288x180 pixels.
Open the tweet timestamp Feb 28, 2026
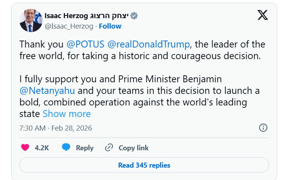pos(56,128)
